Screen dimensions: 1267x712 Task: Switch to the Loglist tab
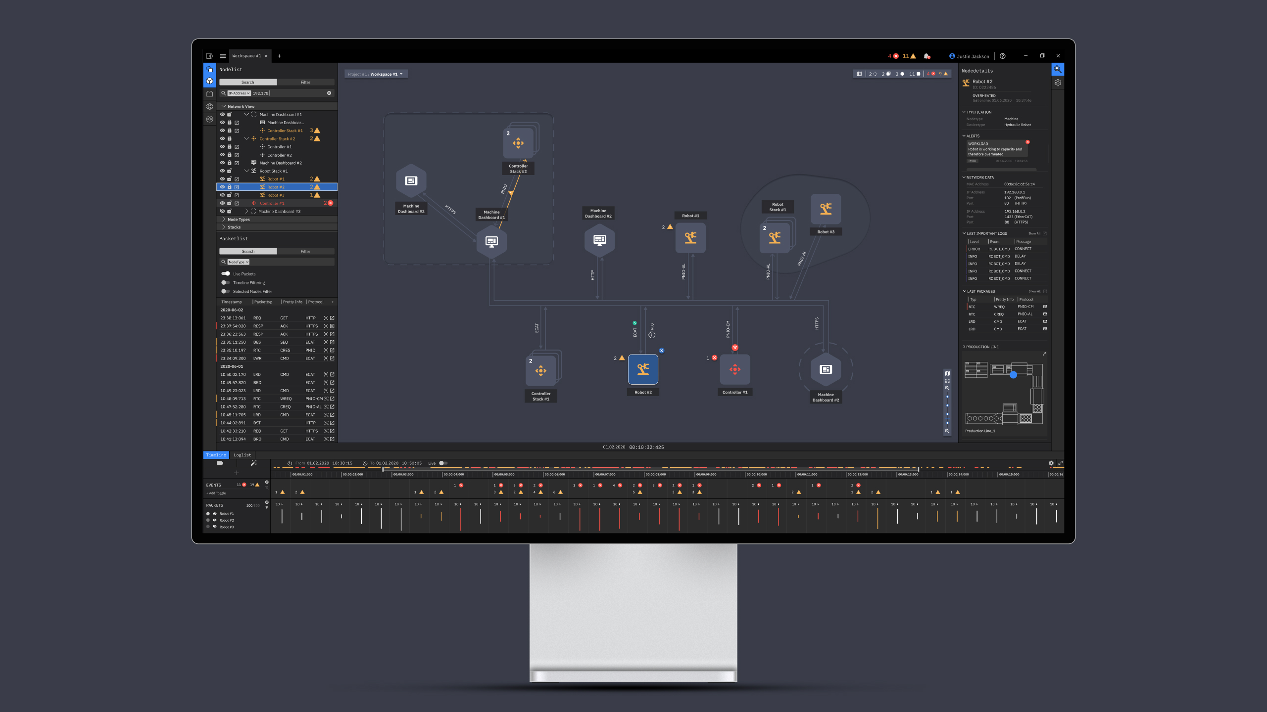coord(243,455)
